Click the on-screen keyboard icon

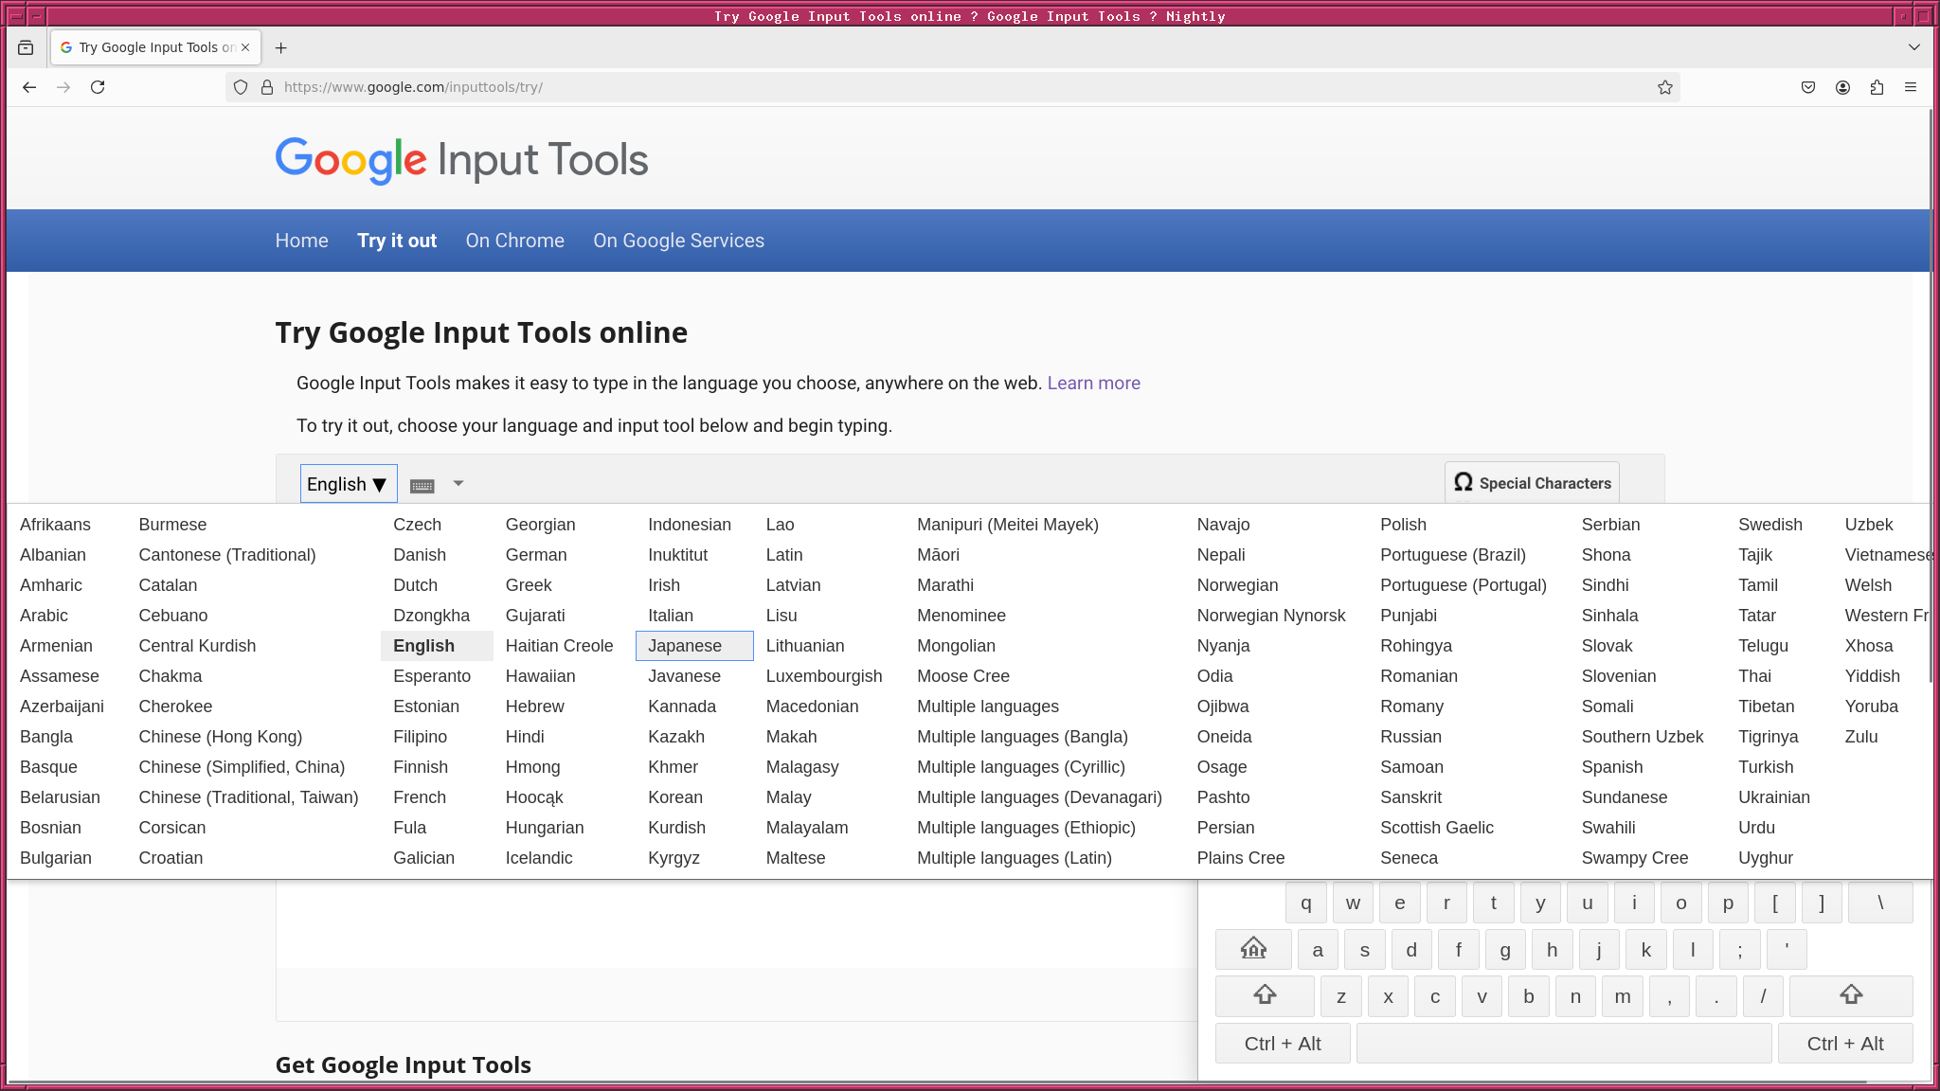pos(422,485)
